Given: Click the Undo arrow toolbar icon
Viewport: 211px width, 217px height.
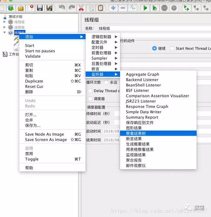Looking at the screenshot, I should (62, 8).
